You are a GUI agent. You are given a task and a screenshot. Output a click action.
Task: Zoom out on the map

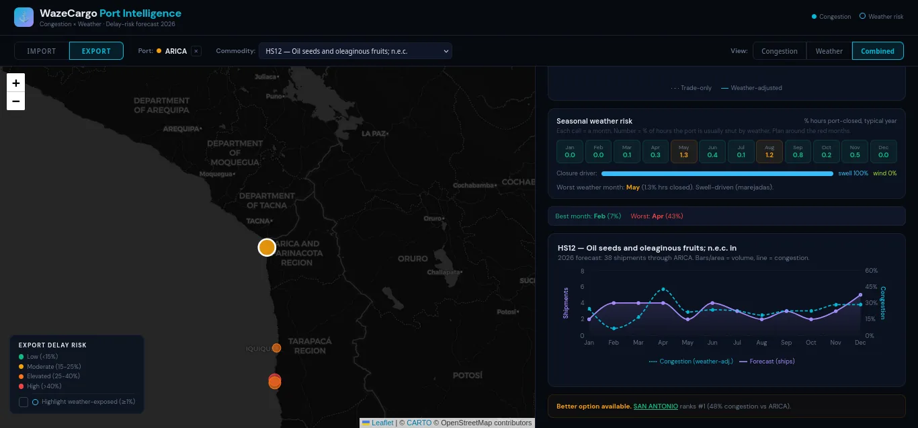16,101
